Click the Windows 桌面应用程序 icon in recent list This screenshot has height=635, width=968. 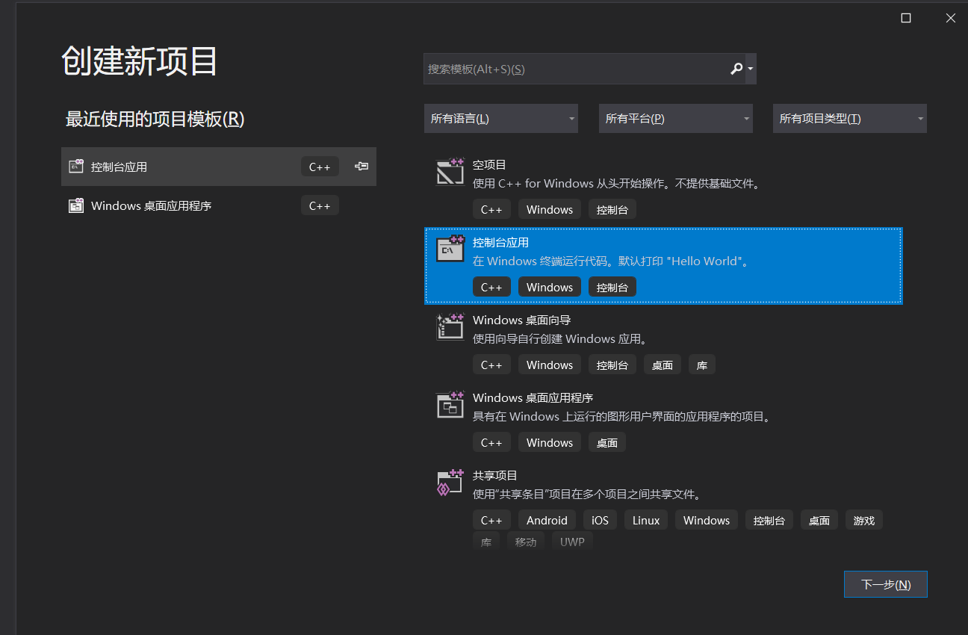click(76, 205)
